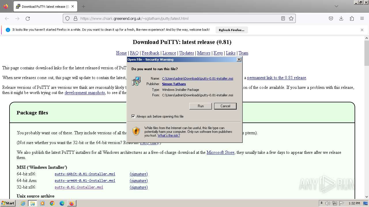The height and width of the screenshot is (207, 369).
Task: Open the volume speaker tray icon
Action: point(328,203)
